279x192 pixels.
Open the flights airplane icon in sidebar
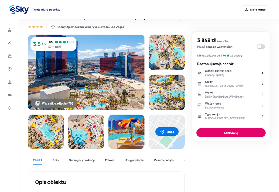[10, 43]
